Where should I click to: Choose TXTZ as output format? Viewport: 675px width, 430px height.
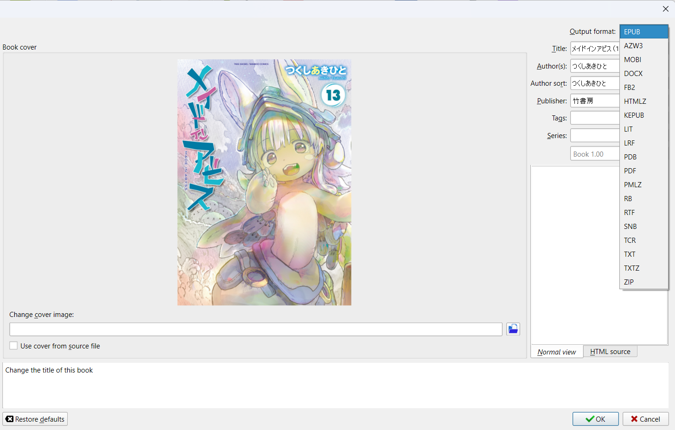tap(644, 268)
